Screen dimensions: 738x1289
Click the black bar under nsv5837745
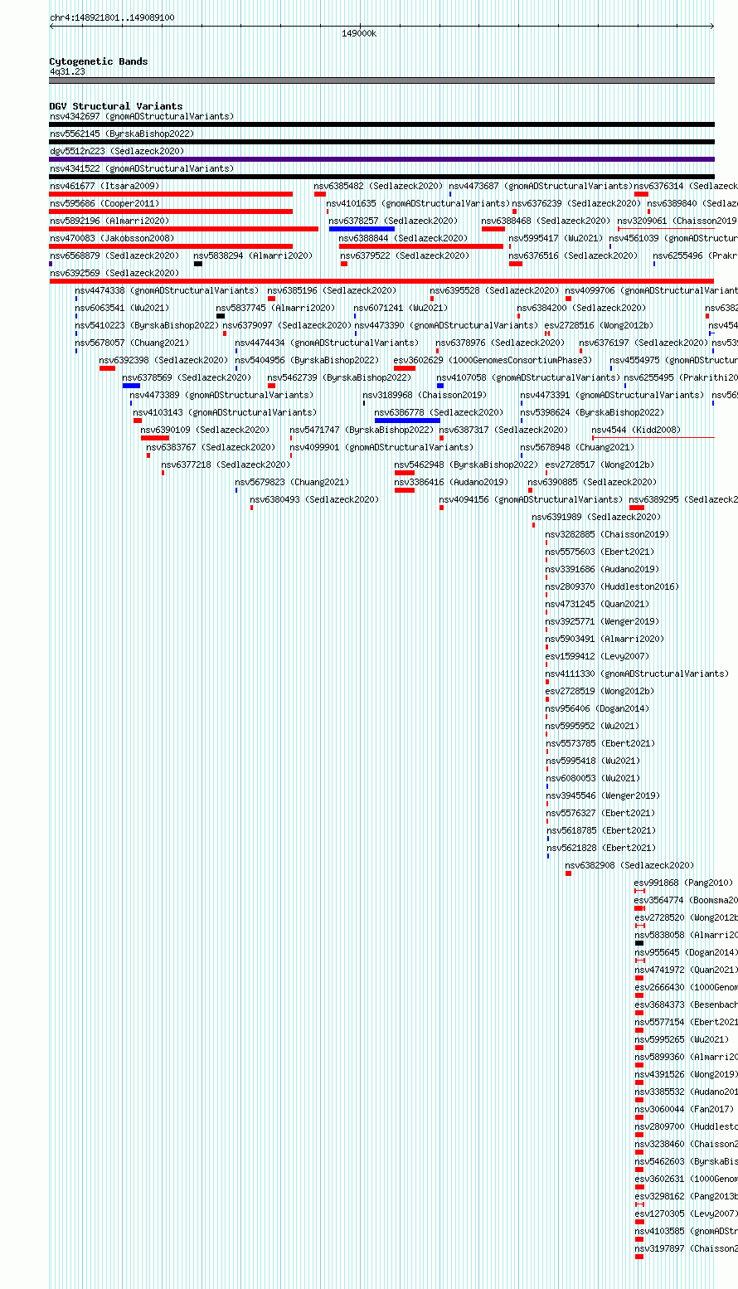pos(221,316)
